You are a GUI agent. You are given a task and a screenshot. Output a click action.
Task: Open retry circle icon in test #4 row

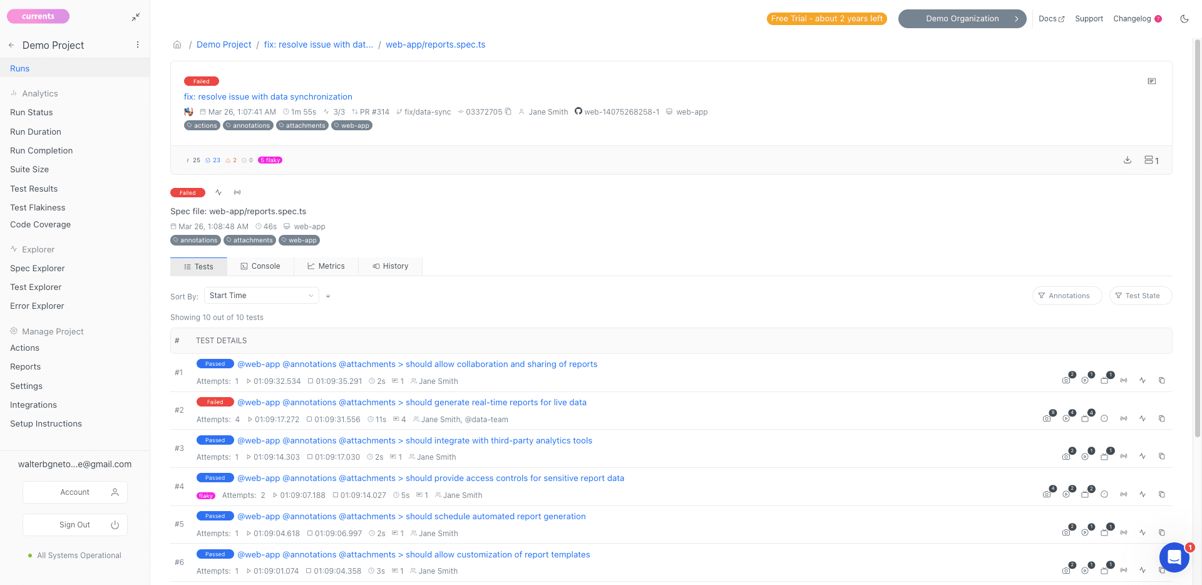pos(1104,494)
